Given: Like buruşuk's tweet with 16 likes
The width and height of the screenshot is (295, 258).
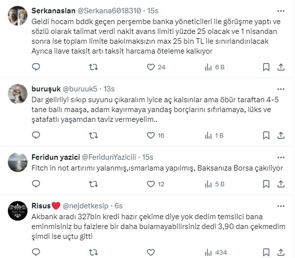Looking at the screenshot, I should 148,135.
